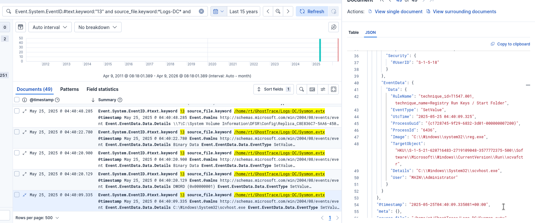Viewport: 535px width, 223px height.
Task: Open the edit visualization icon above the chart
Action: pos(334,27)
